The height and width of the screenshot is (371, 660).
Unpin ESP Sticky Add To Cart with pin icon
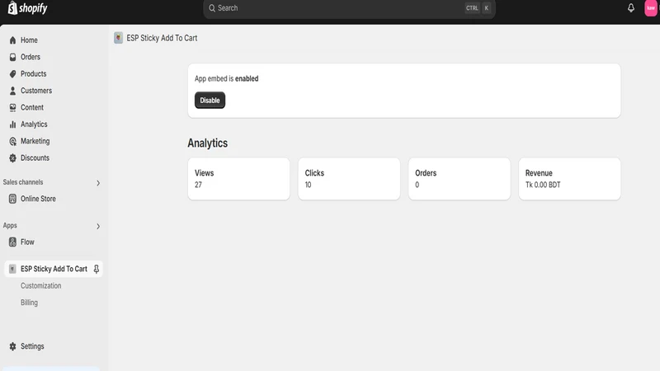[96, 269]
